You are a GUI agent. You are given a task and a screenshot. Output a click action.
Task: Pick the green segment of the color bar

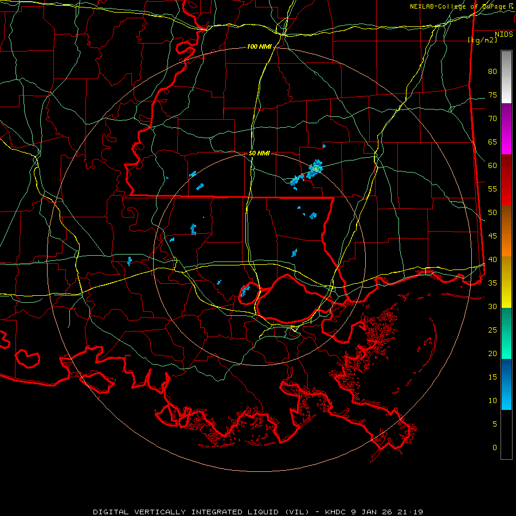pyautogui.click(x=506, y=333)
